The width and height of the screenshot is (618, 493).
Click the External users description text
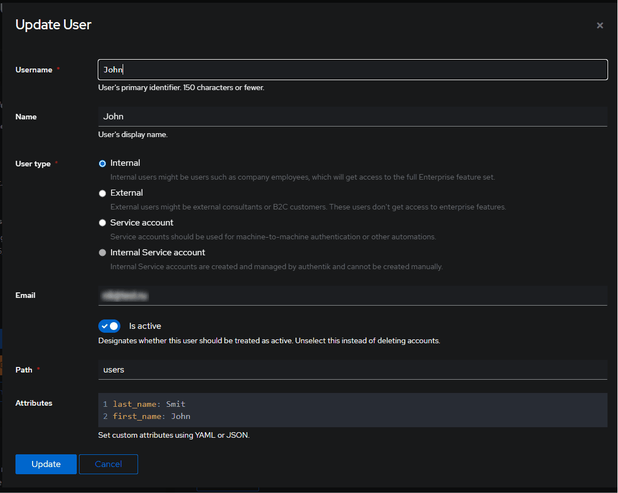click(308, 207)
